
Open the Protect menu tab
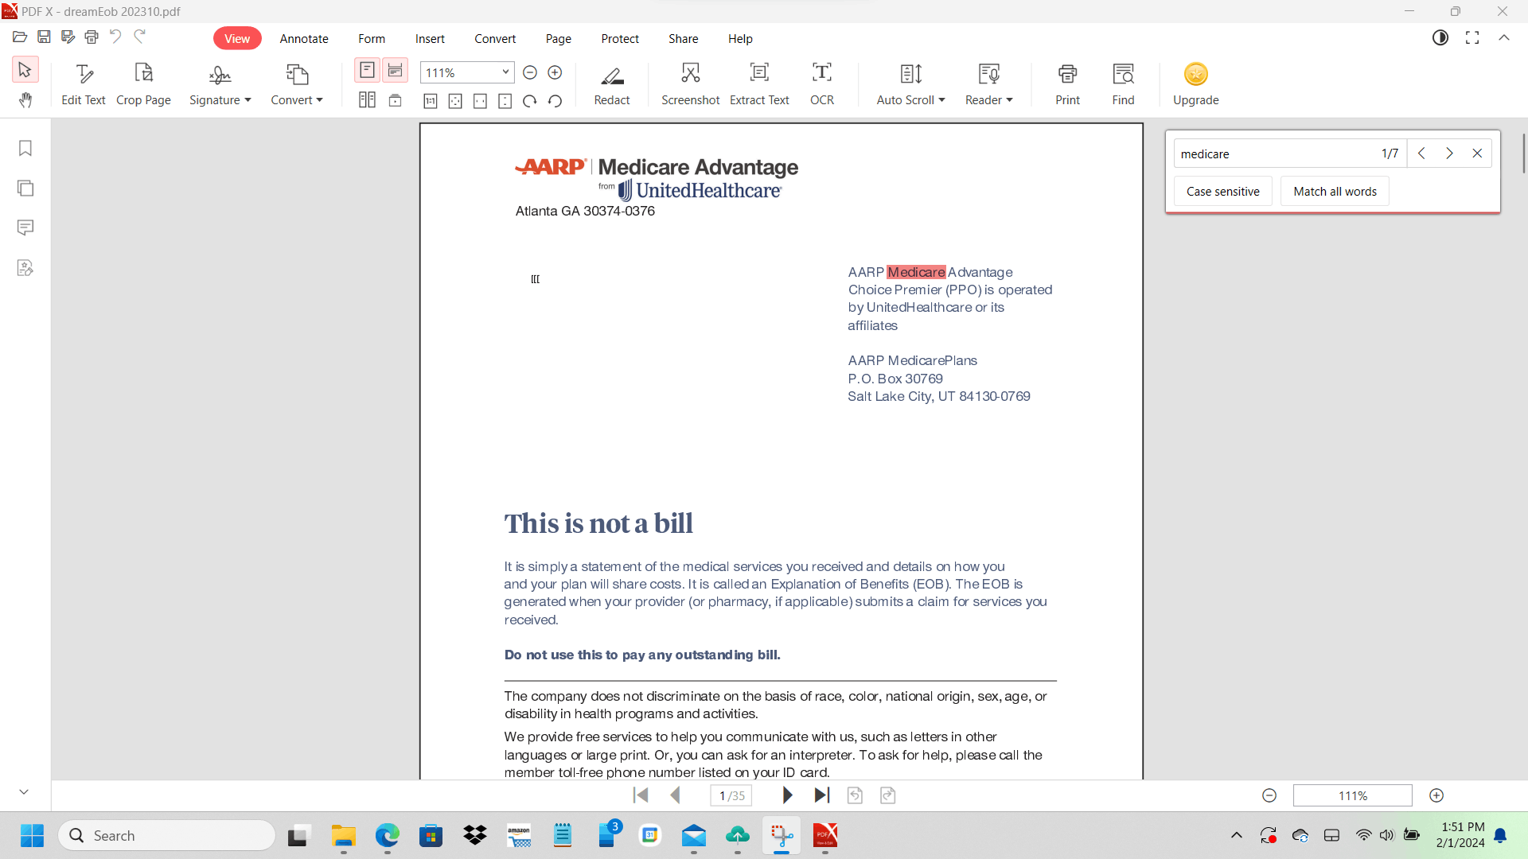pyautogui.click(x=619, y=39)
